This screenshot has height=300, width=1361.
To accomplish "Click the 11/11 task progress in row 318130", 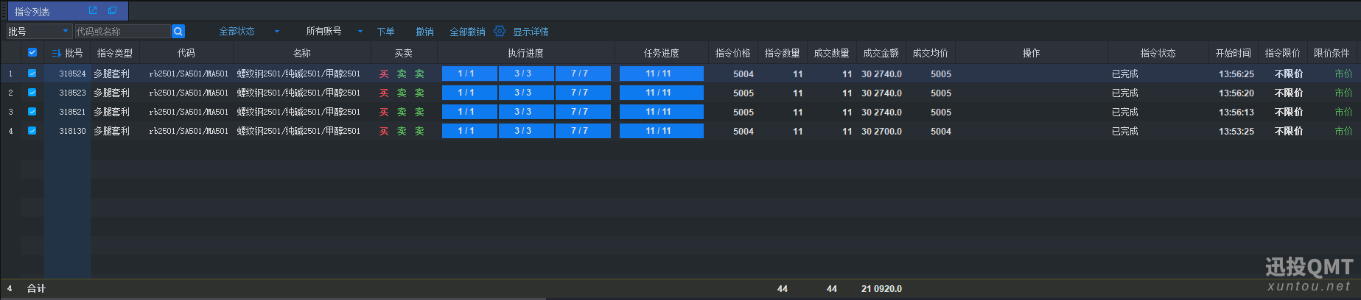I will point(662,131).
